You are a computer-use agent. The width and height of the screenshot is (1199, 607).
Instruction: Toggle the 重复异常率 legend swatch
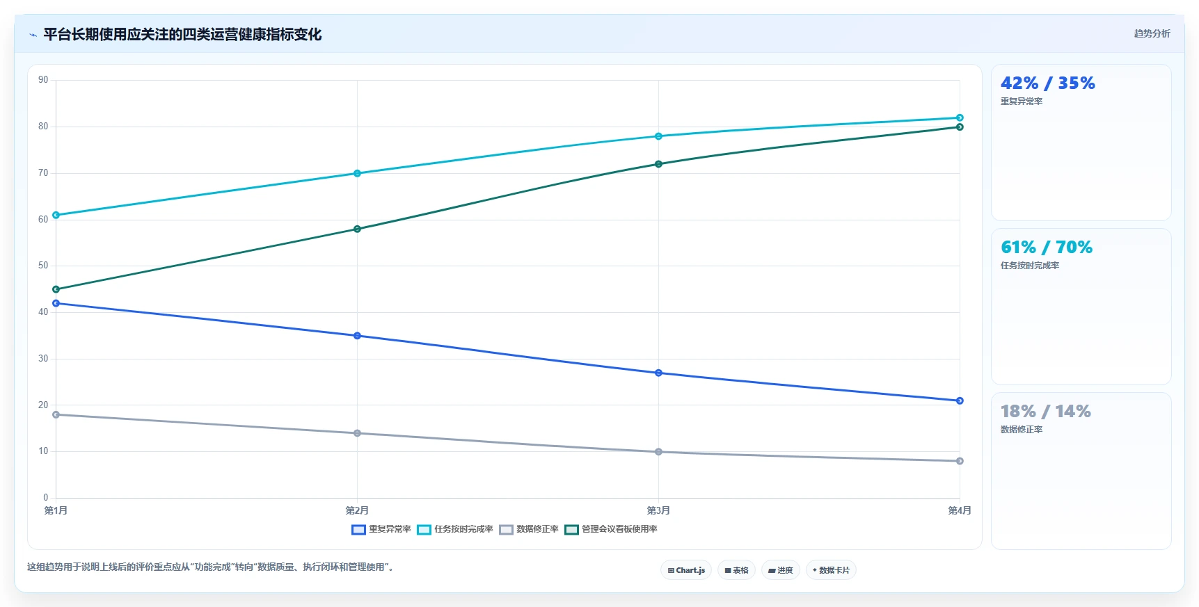(358, 530)
